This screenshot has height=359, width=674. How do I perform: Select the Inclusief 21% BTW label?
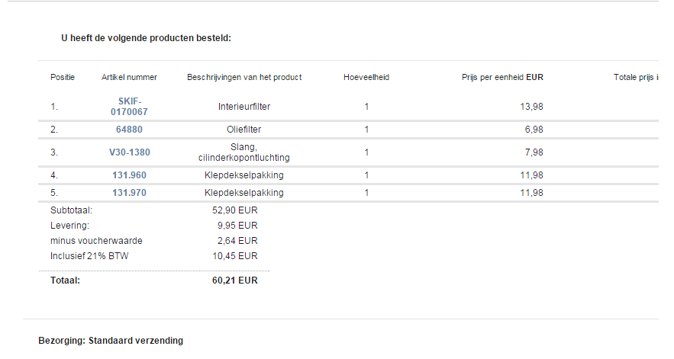[x=89, y=256]
